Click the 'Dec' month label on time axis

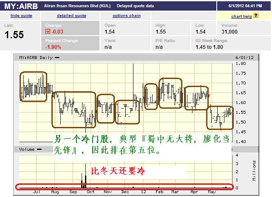[125, 192]
